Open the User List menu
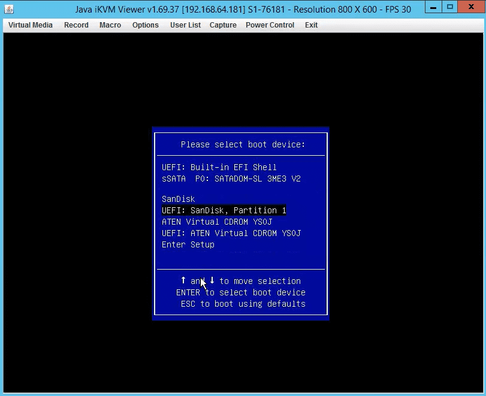 (185, 25)
